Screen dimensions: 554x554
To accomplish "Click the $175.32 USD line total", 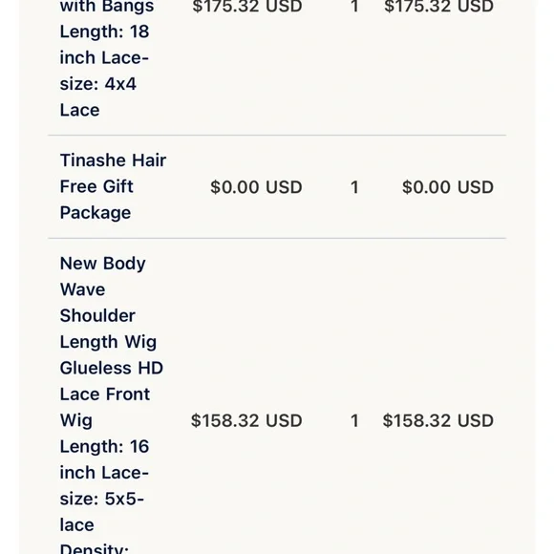I will point(438,7).
